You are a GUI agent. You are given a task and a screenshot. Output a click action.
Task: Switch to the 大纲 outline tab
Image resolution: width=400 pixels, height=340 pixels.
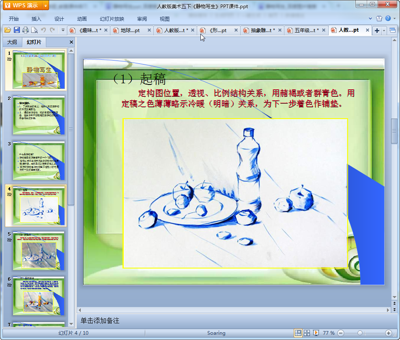(12, 42)
